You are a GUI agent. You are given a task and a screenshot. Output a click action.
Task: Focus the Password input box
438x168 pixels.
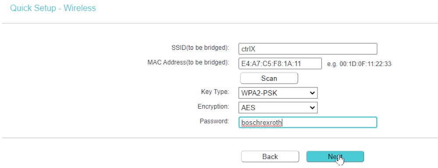(308, 122)
